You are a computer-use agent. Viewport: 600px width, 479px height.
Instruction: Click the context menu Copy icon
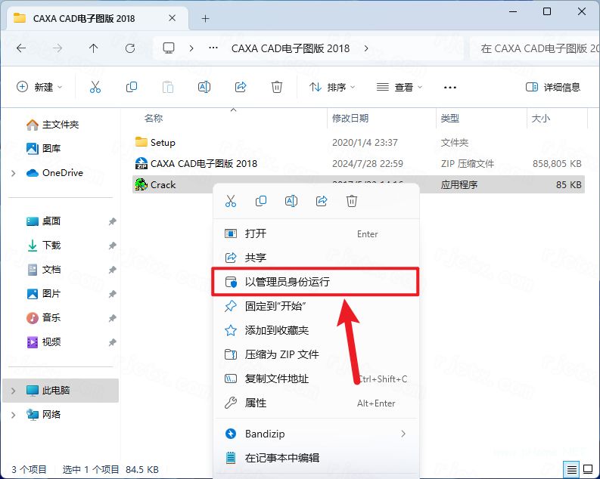pyautogui.click(x=261, y=201)
